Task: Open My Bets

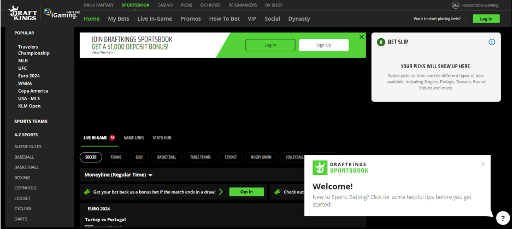Action: pos(119,19)
